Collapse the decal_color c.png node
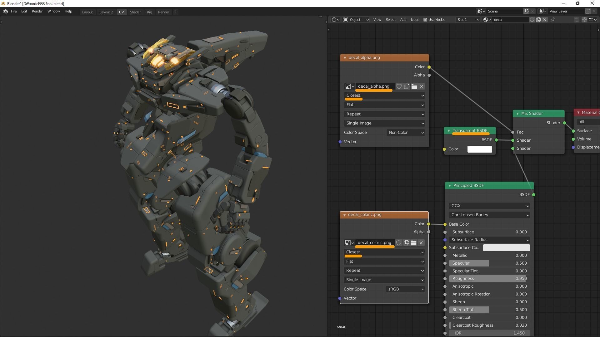The width and height of the screenshot is (600, 337). [344, 215]
